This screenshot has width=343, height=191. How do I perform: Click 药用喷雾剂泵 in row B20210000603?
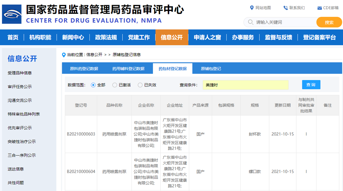tap(115, 134)
